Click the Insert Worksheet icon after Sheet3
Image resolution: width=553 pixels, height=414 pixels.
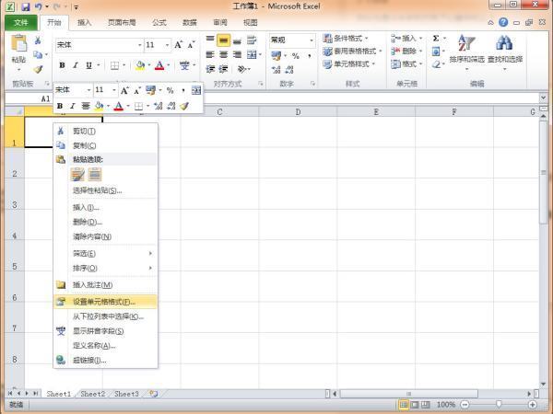(153, 394)
